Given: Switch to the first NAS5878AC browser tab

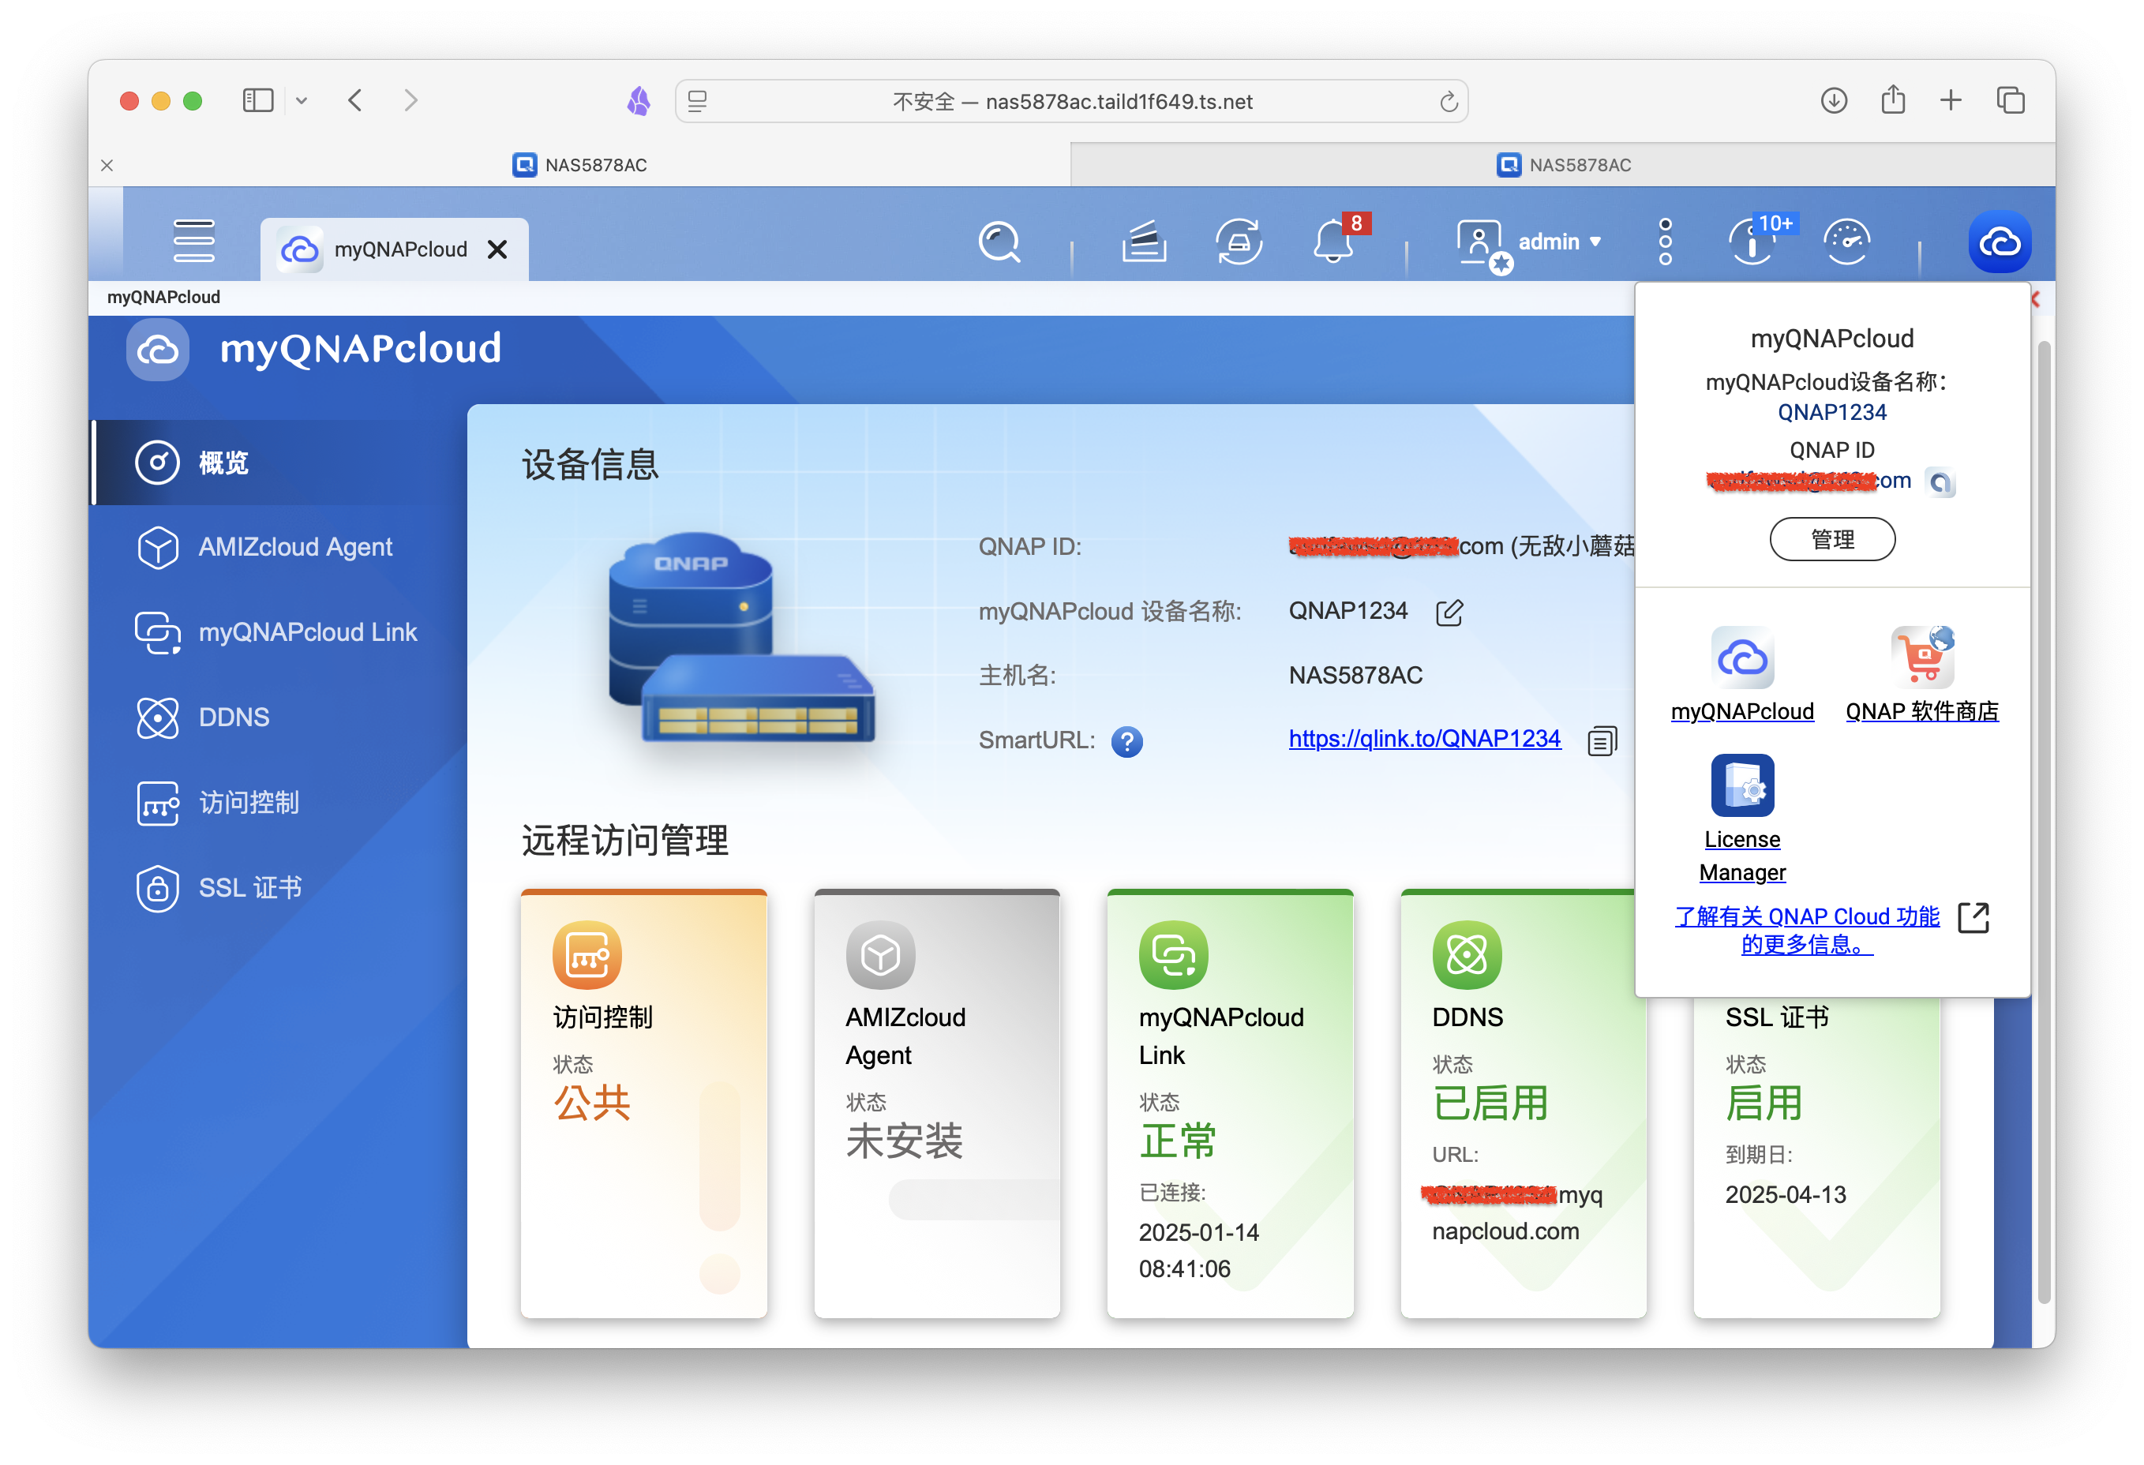Looking at the screenshot, I should tap(579, 165).
